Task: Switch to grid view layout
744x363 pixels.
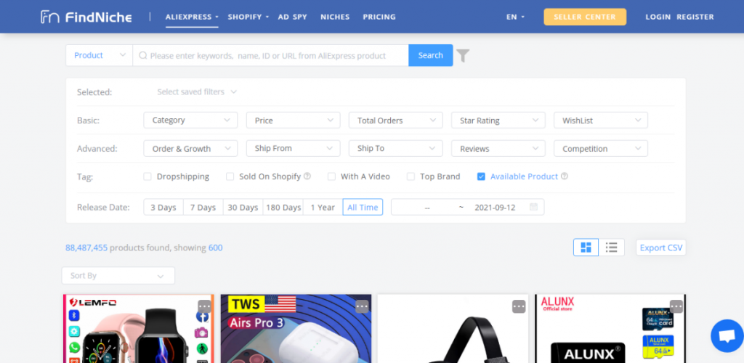Action: click(x=586, y=248)
